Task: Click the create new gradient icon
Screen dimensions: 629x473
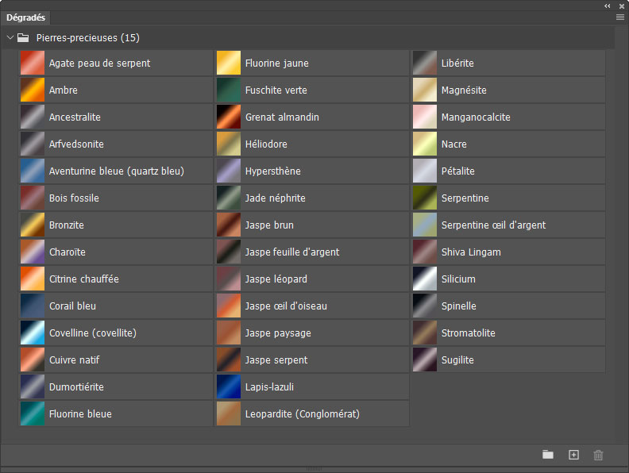Action: (573, 455)
